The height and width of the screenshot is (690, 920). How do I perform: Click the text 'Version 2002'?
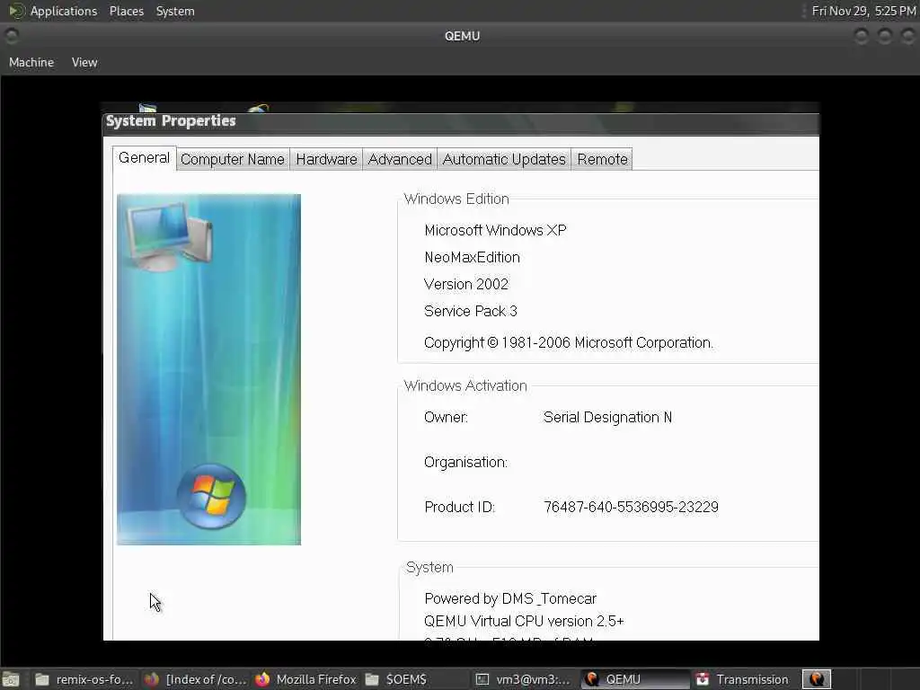pyautogui.click(x=466, y=285)
